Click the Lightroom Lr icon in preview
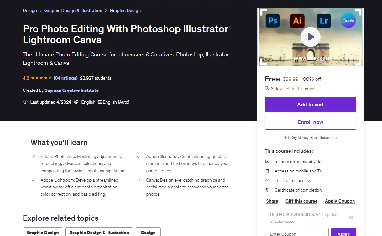This screenshot has height=236, width=382. (x=323, y=21)
